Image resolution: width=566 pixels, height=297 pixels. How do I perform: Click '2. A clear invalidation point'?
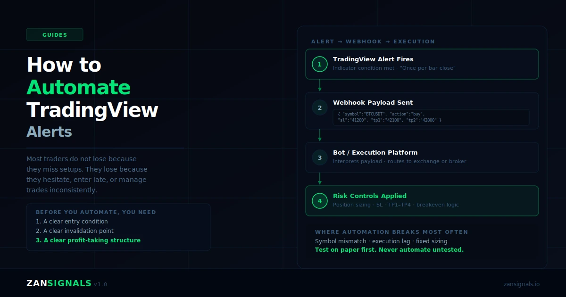75,231
